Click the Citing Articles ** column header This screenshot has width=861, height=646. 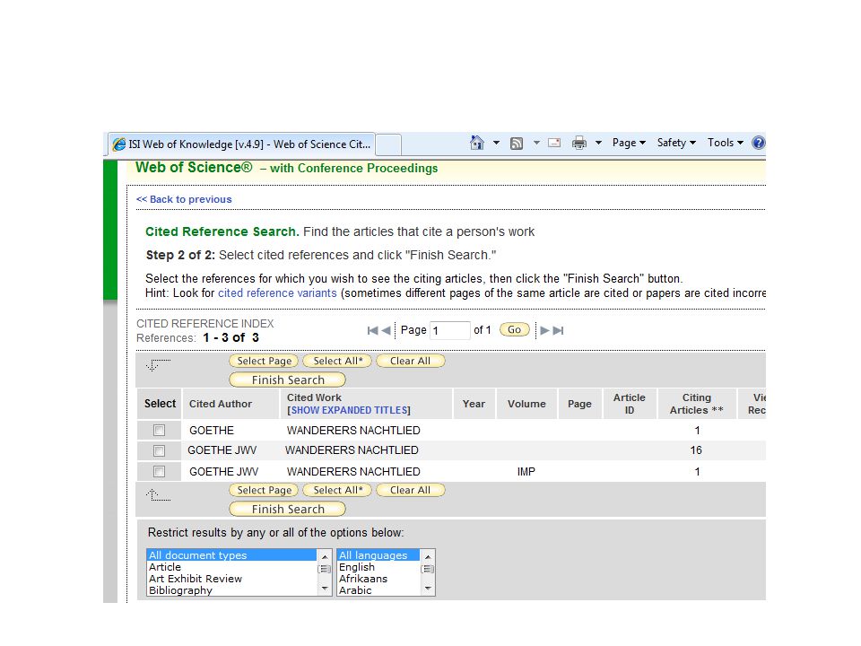tap(696, 404)
